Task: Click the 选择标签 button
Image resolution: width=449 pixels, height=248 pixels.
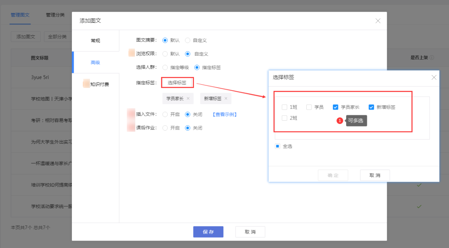Action: coord(177,83)
